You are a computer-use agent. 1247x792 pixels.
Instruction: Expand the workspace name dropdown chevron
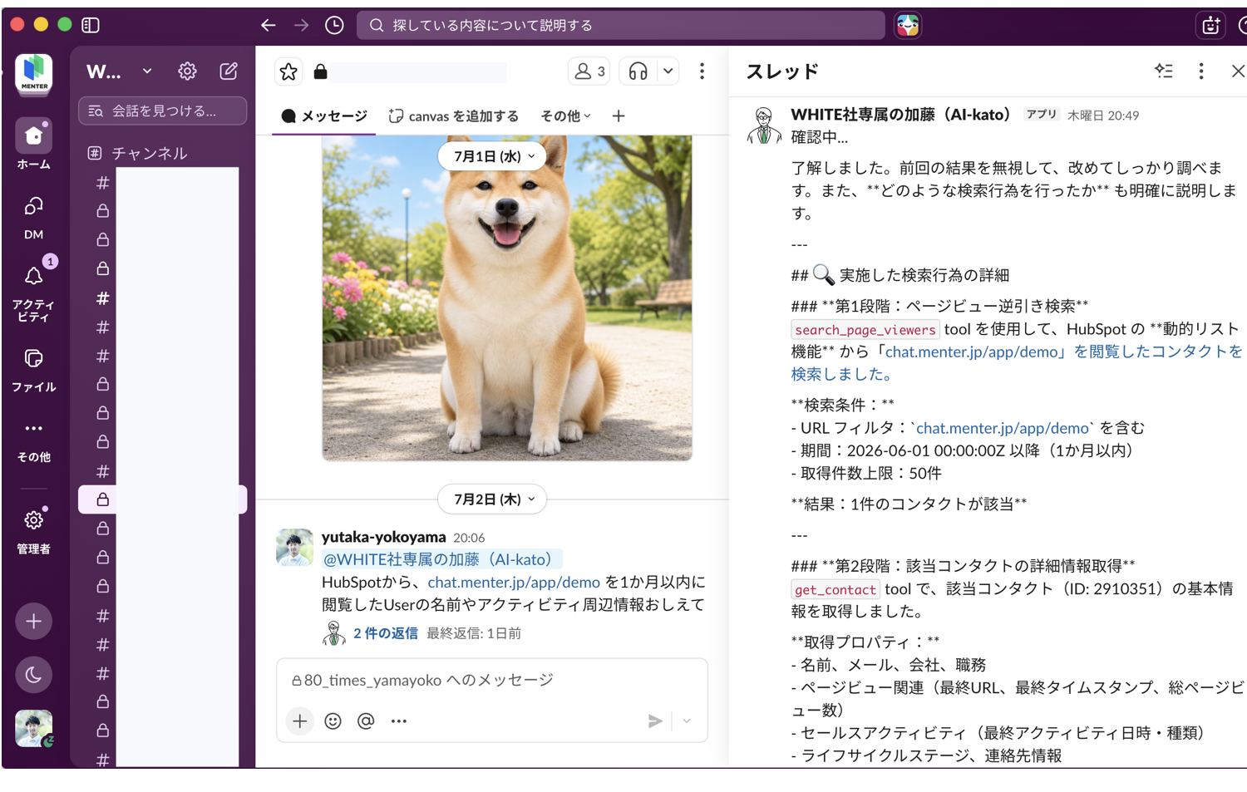click(147, 71)
